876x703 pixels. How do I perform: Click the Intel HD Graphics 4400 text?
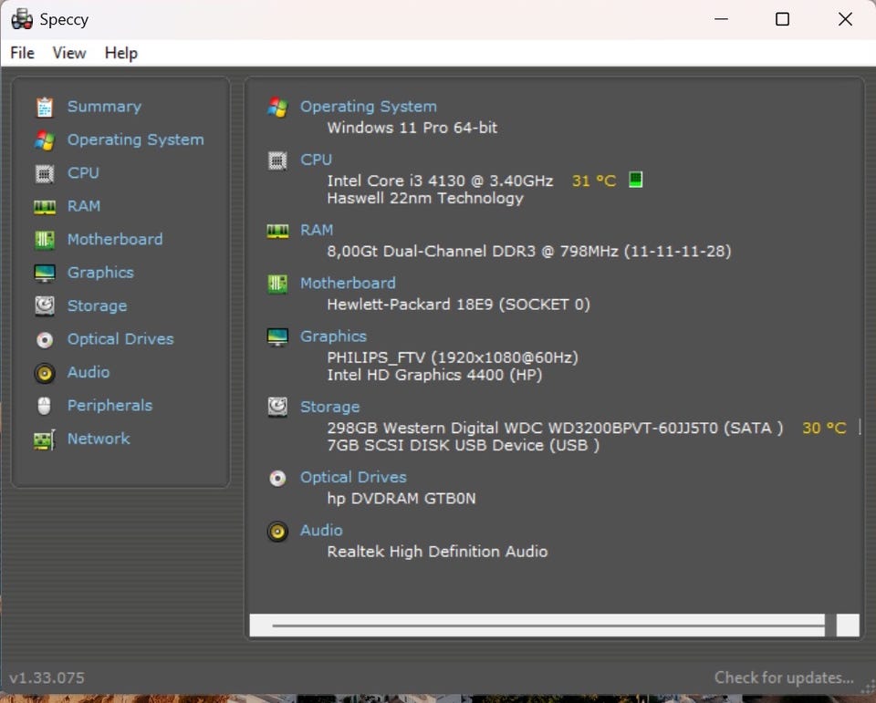(x=434, y=376)
